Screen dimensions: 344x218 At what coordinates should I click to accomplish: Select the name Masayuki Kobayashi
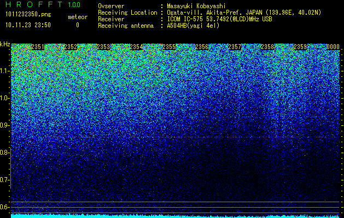pyautogui.click(x=196, y=6)
